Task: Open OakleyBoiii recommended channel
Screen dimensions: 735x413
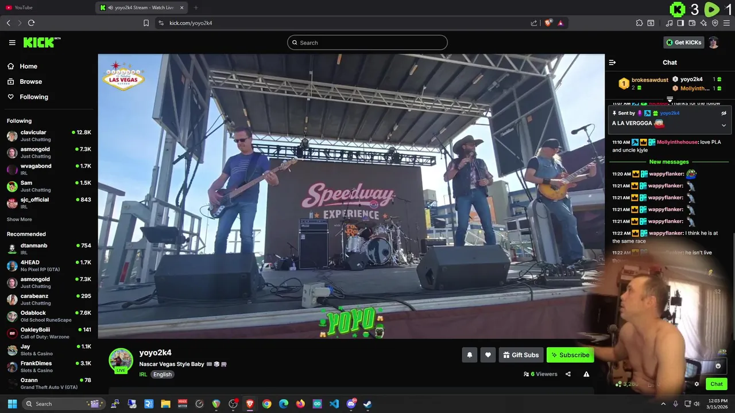Action: click(x=49, y=333)
